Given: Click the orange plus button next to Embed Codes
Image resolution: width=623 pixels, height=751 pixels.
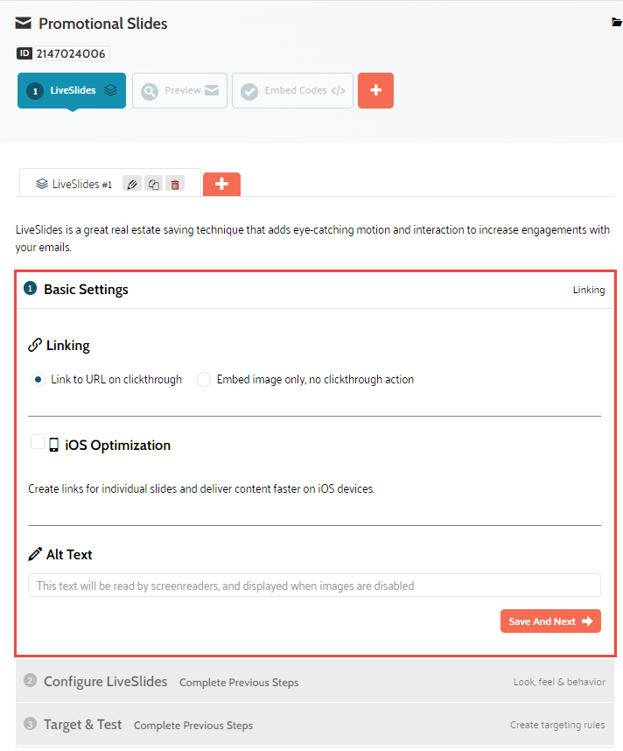Looking at the screenshot, I should pos(375,90).
